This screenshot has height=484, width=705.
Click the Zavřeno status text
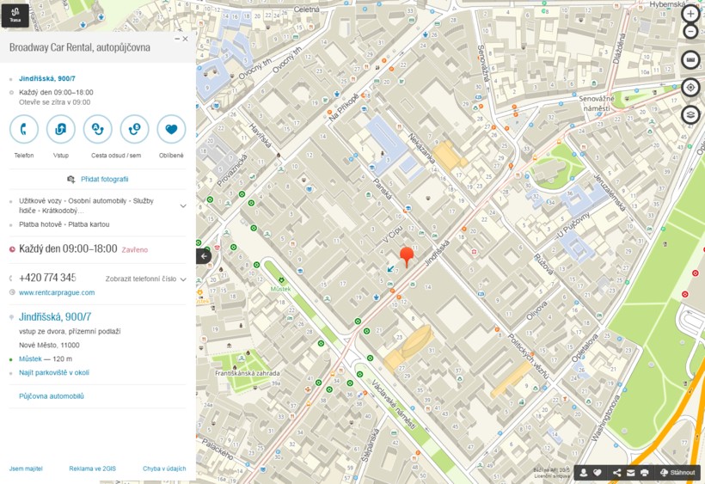[x=134, y=250]
